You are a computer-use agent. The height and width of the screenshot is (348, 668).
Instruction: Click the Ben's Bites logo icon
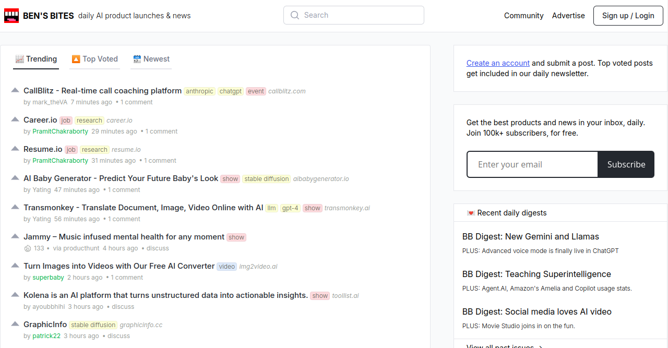11,16
